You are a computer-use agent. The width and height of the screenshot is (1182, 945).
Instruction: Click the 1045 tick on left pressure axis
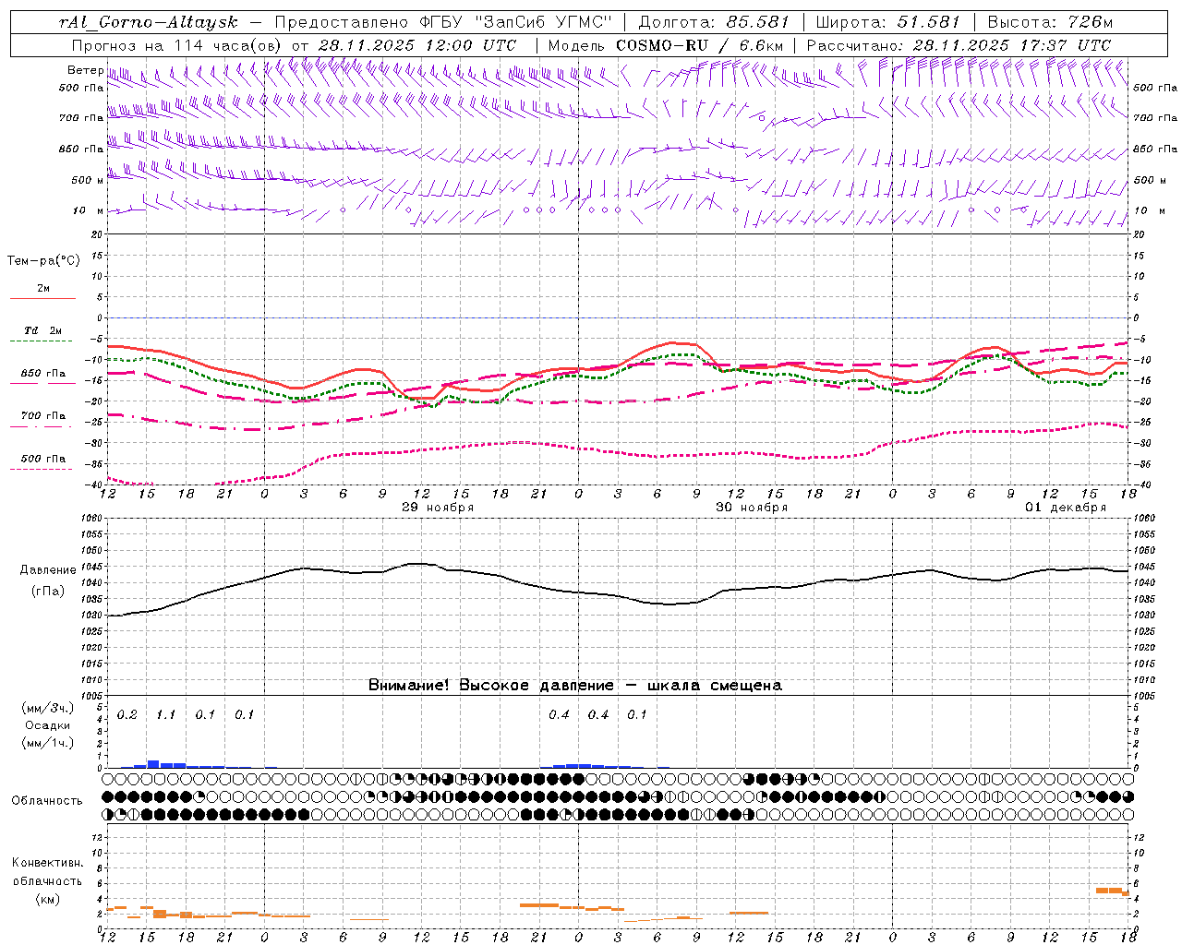pyautogui.click(x=91, y=567)
